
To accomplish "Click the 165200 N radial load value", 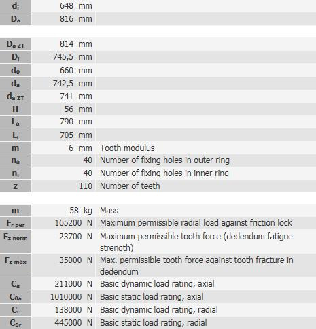I will coord(73,223).
